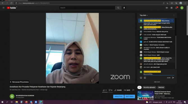188x104 pixels.
Task: Share the video with SHARE
Action: (118, 90)
